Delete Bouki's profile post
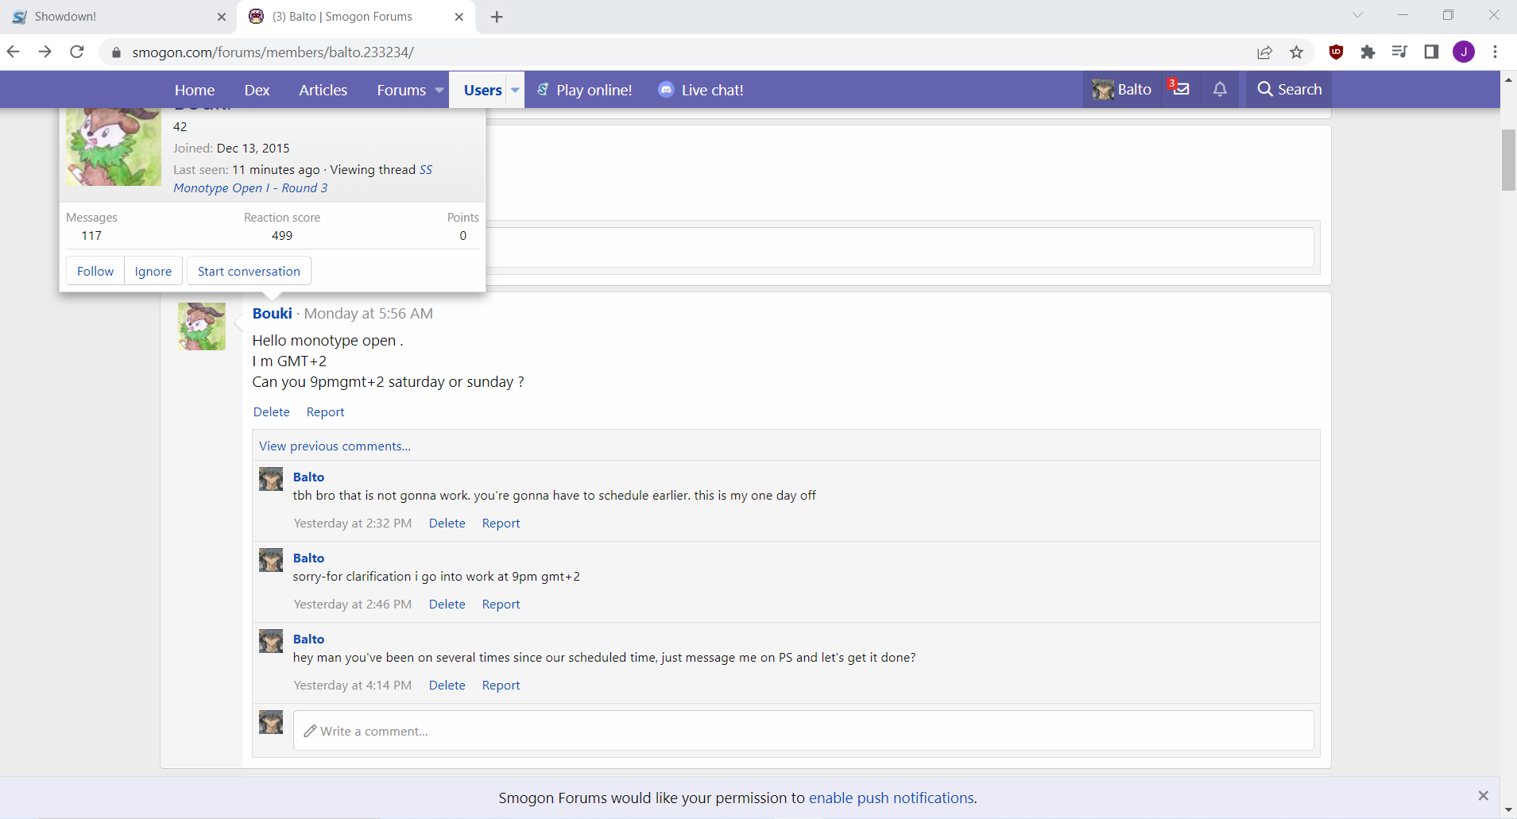The width and height of the screenshot is (1517, 819). coord(272,412)
